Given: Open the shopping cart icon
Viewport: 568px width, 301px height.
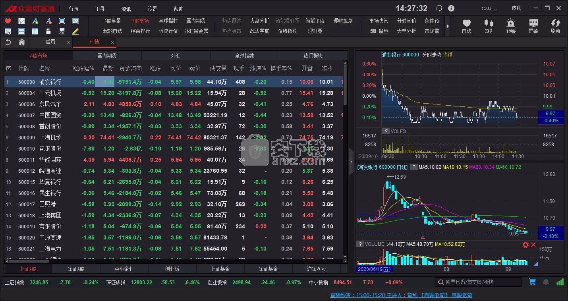Looking at the screenshot, I should click(532, 282).
